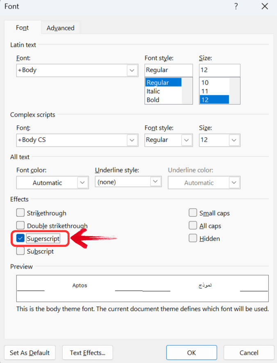Expand the Latin text Font dropdown
Viewport: 277px width, 363px height.
[132, 70]
